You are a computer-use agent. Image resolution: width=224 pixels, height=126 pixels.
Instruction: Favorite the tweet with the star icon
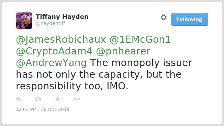(57, 99)
